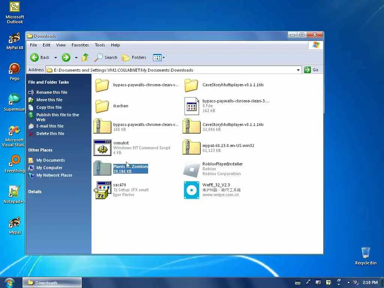Select the RobloxPlayerInstaller icon
Screen dimensions: 384x288
click(192, 169)
